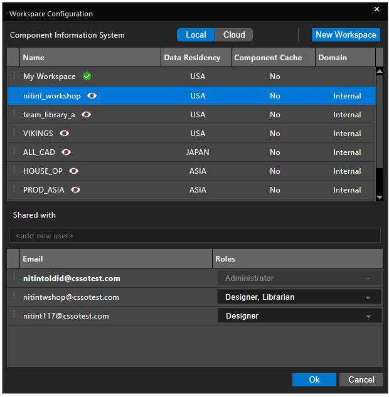Screen dimensions: 389x397
Task: Open the Designer role dropdown for nitint117
Action: pos(300,316)
